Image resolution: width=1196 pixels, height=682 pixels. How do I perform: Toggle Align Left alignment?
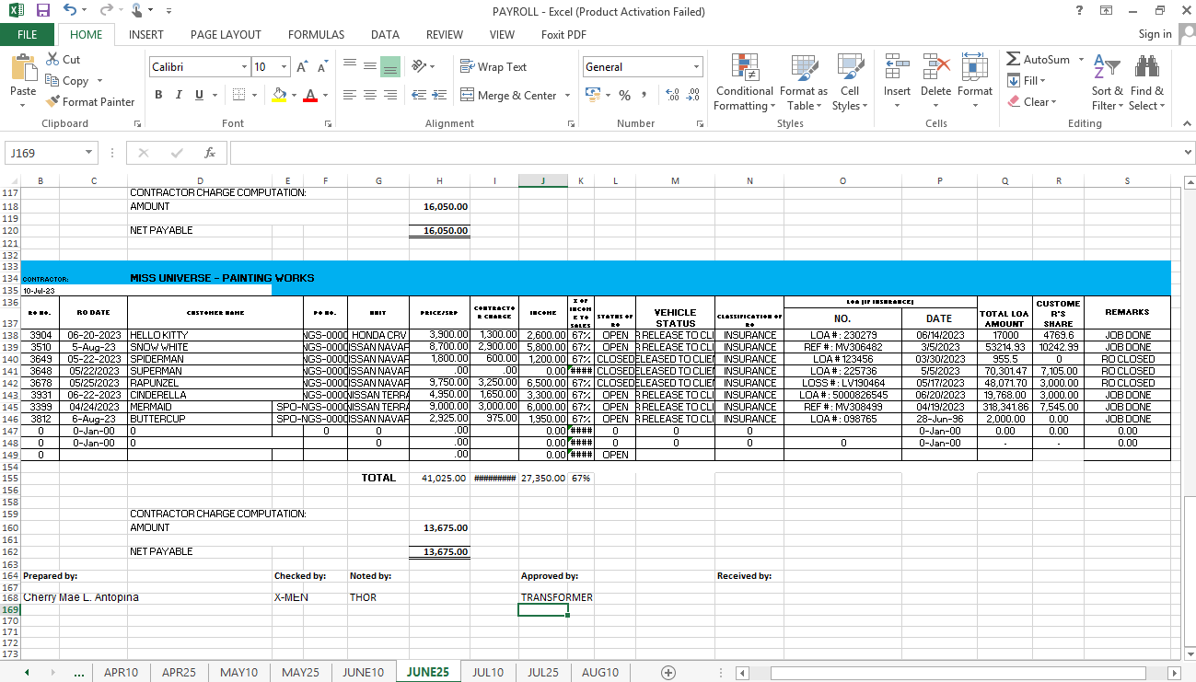pos(349,95)
